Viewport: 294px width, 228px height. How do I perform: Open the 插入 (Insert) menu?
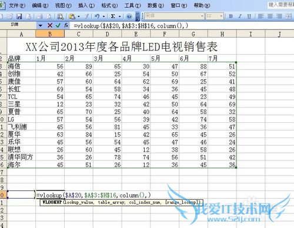[x=86, y=5]
